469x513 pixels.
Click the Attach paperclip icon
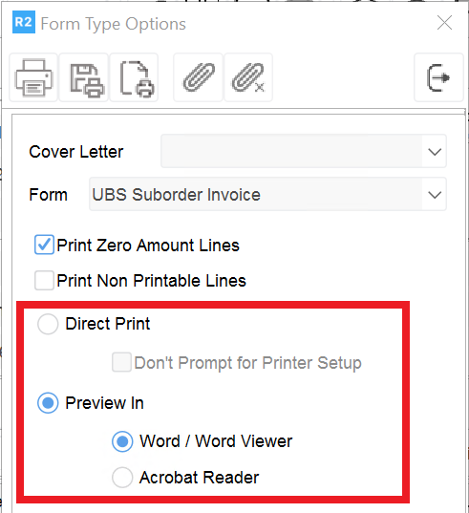pyautogui.click(x=198, y=77)
